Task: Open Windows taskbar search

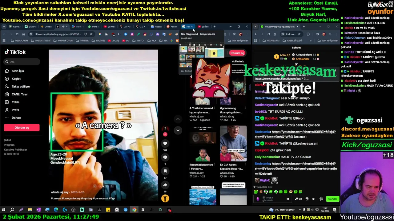Action: (x=12, y=210)
